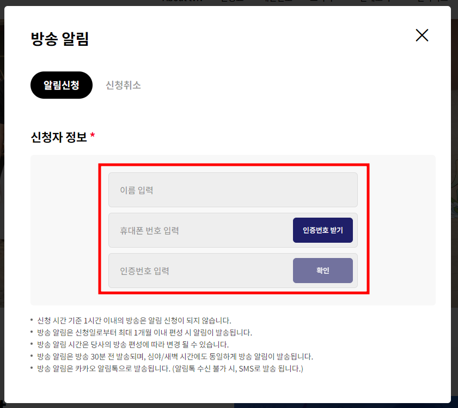Focus the 이름 입력 field
The width and height of the screenshot is (458, 408).
pyautogui.click(x=233, y=190)
